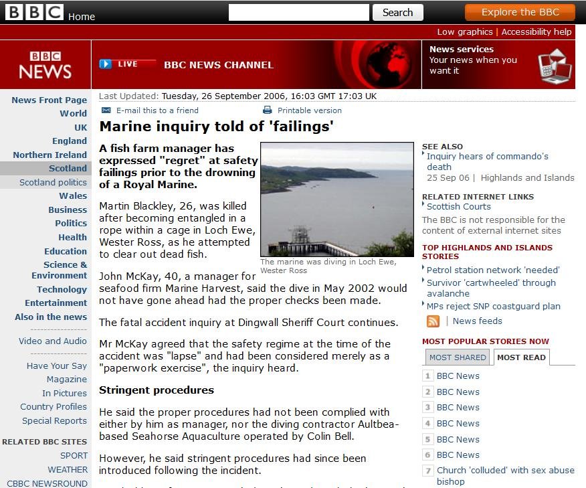Click the printer icon

pos(268,110)
